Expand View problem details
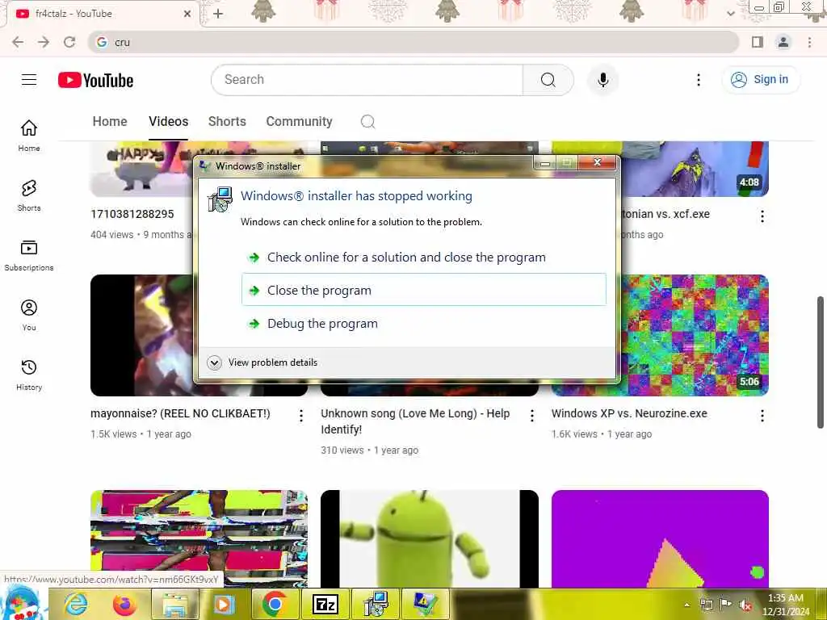 (x=262, y=362)
